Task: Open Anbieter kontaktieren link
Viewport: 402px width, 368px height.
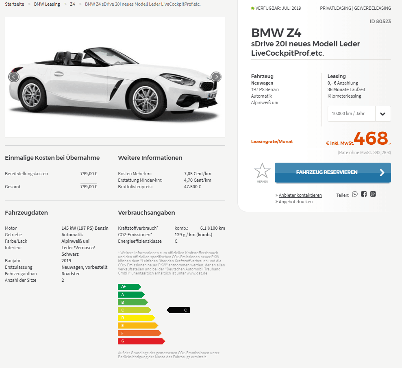Action: coord(300,195)
